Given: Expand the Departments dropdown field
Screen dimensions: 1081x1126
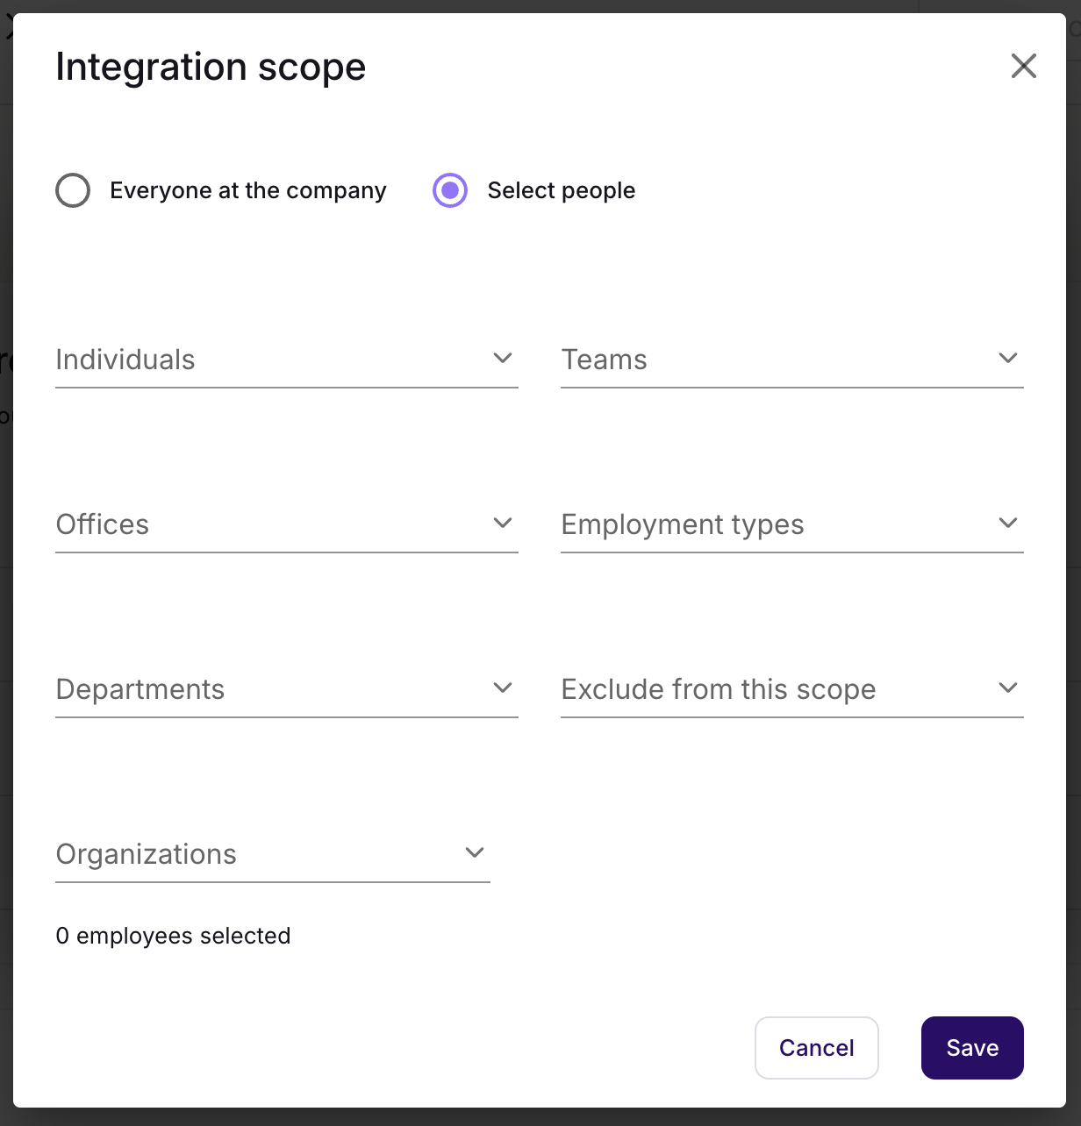Looking at the screenshot, I should [x=263, y=689].
